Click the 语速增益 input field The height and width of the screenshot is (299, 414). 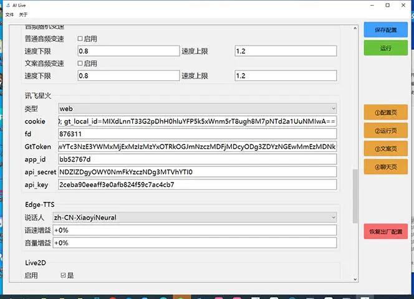pyautogui.click(x=195, y=230)
